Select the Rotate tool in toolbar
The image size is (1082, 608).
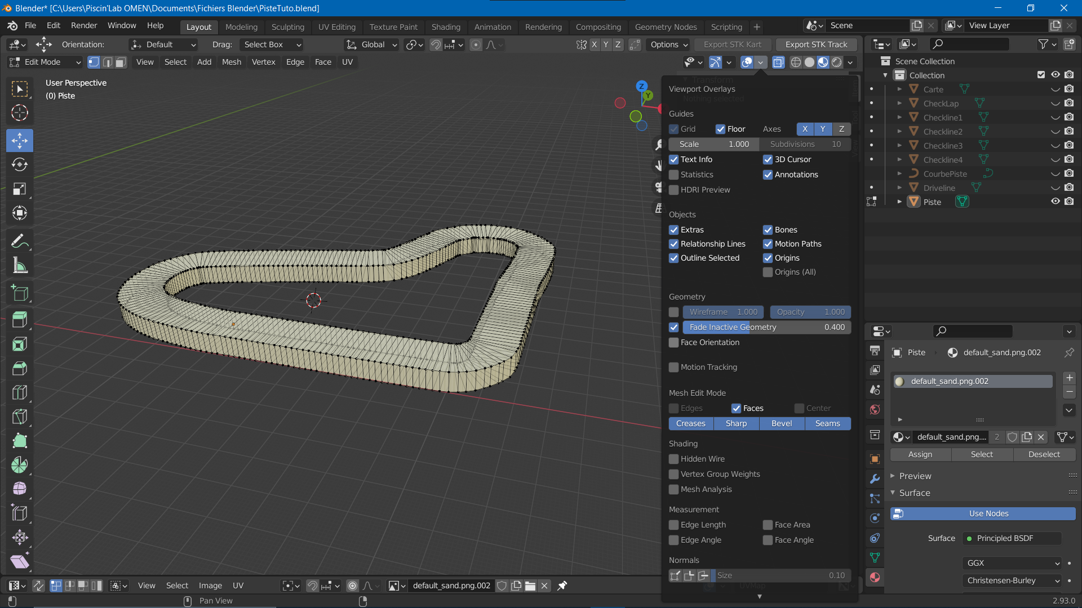20,164
